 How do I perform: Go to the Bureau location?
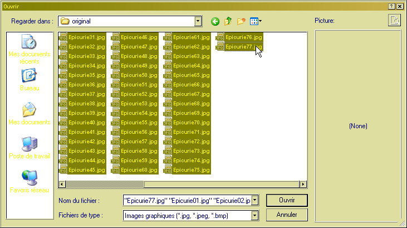click(x=29, y=80)
